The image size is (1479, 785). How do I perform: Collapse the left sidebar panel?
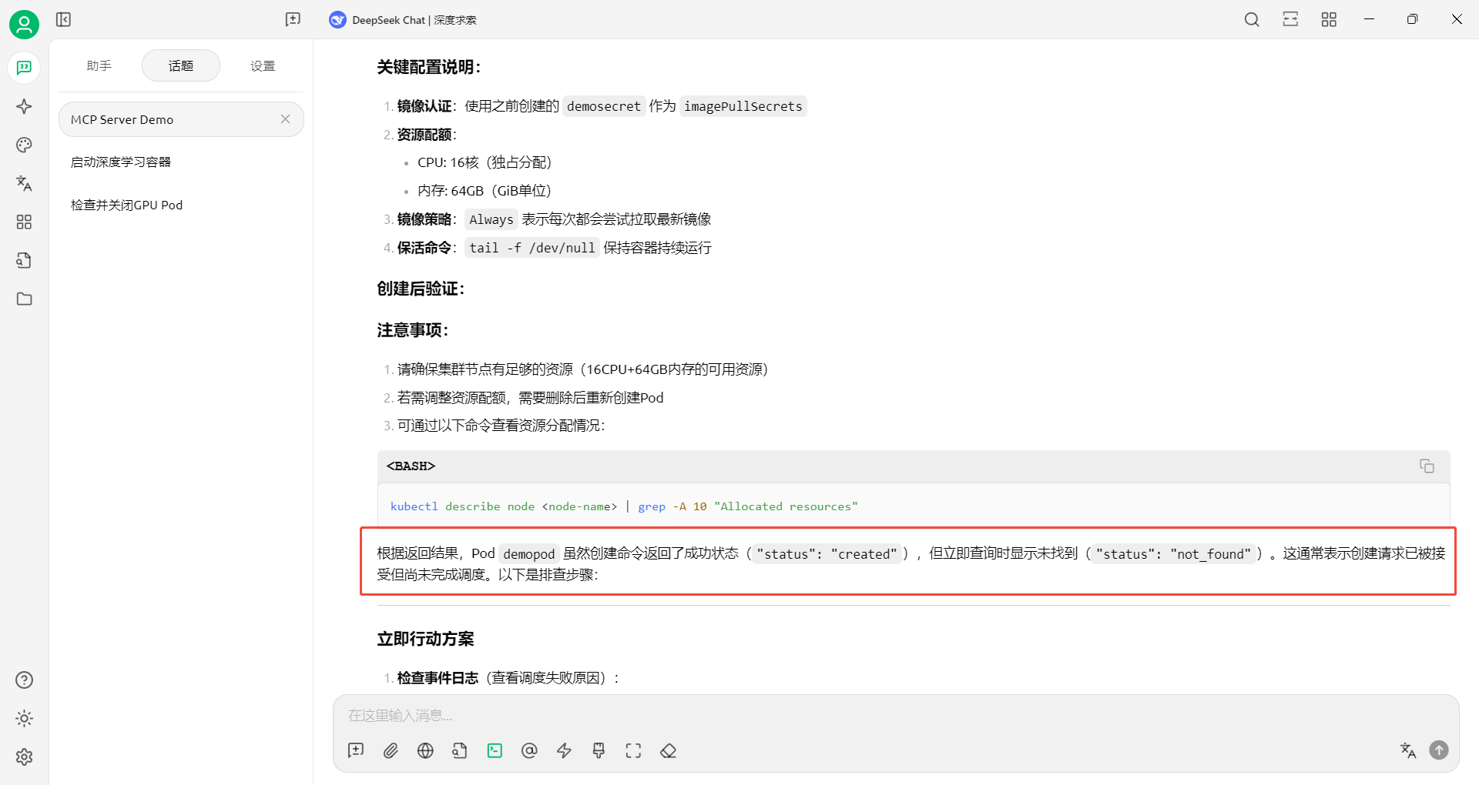click(x=64, y=19)
